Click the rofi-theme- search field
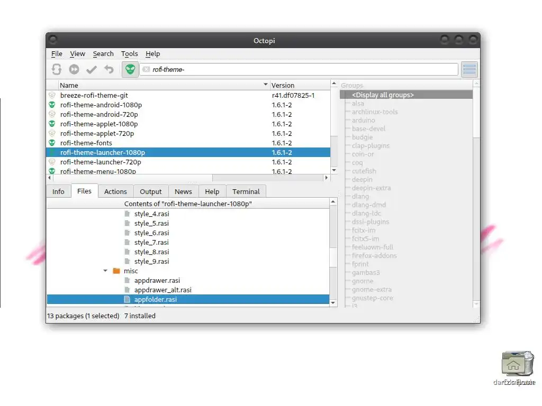 click(x=299, y=69)
